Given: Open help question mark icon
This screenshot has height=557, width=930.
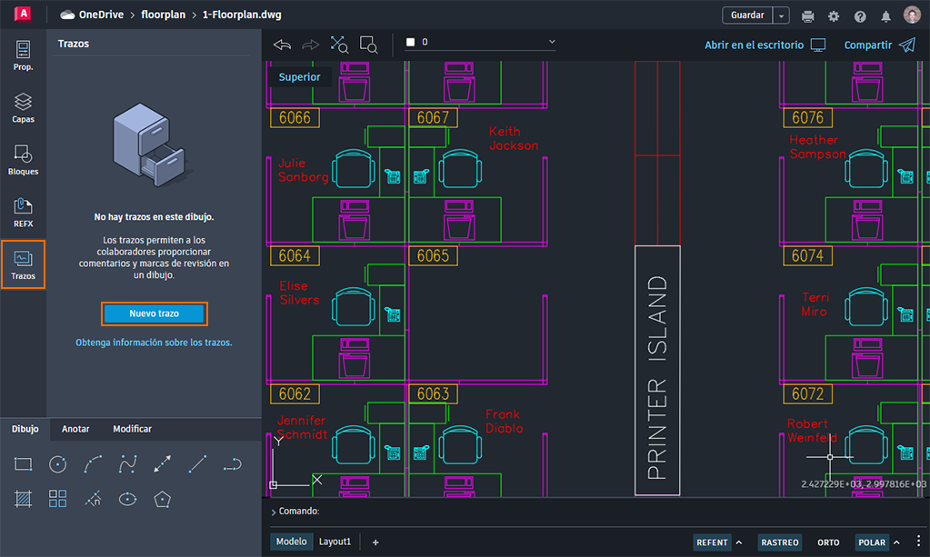Looking at the screenshot, I should tap(860, 16).
